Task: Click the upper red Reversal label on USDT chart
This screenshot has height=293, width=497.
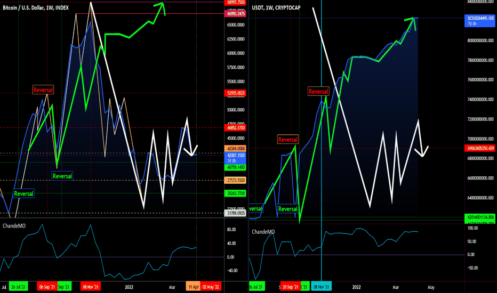Action: pyautogui.click(x=318, y=92)
